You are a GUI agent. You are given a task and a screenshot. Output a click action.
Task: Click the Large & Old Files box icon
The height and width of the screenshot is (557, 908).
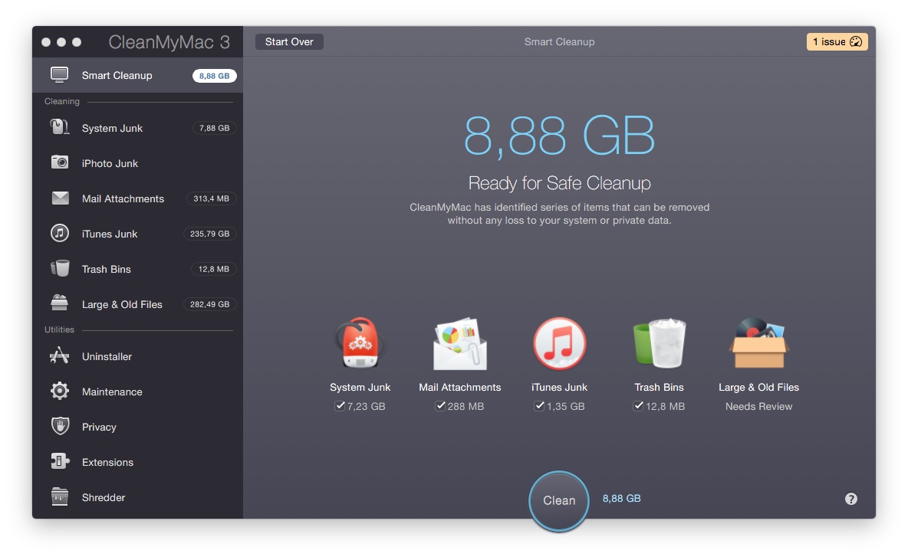(758, 343)
